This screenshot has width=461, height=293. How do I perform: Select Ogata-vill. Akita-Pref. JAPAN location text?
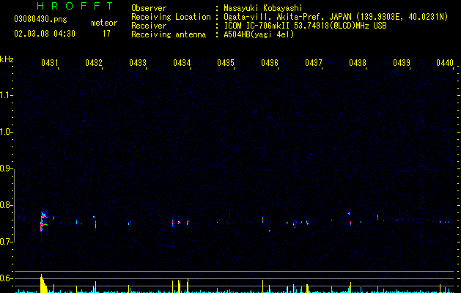(336, 17)
